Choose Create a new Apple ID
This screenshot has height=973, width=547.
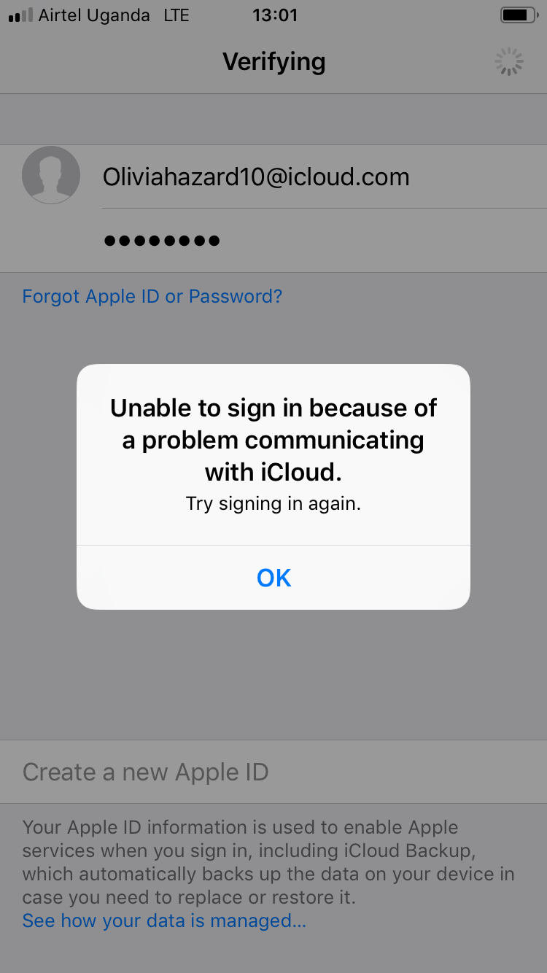tap(273, 772)
